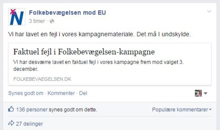Open the "Faktuel fejl i Folkebevægelsen-kampagne" headline
Image resolution: width=220 pixels, height=130 pixels.
[x=84, y=51]
